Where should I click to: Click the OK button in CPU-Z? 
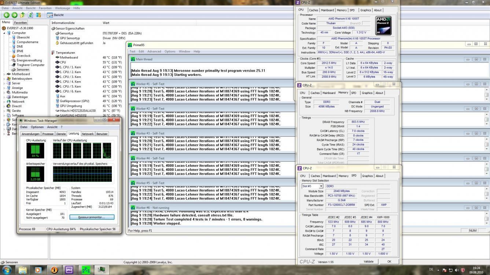tap(389, 261)
